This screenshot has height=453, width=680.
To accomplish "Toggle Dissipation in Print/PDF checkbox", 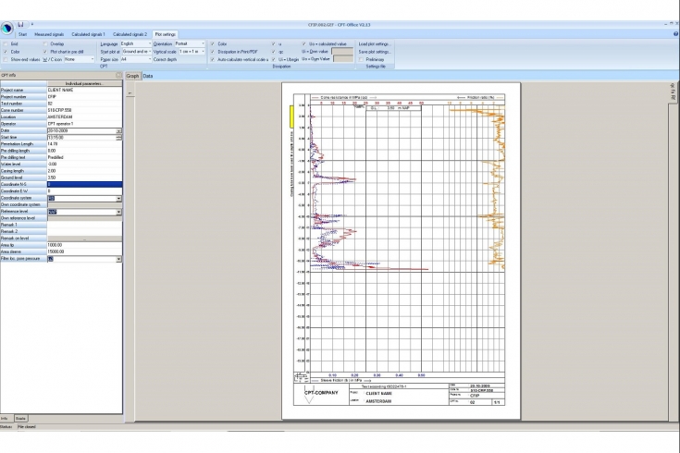I will tap(213, 51).
